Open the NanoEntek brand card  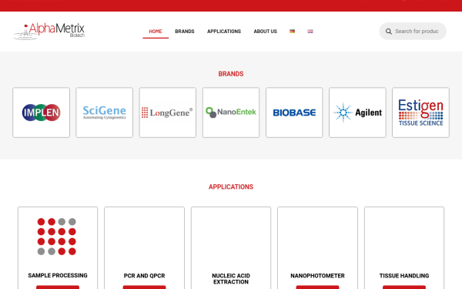pyautogui.click(x=231, y=113)
